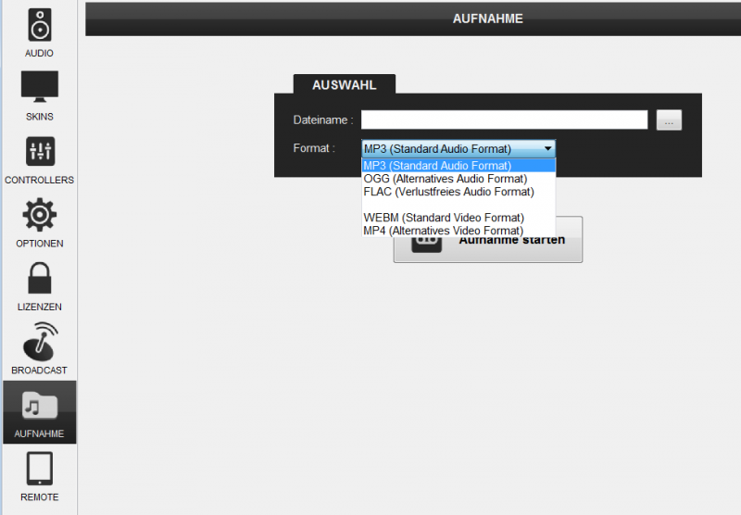The height and width of the screenshot is (515, 741).
Task: Open the Remote tablet icon
Action: pyautogui.click(x=40, y=469)
